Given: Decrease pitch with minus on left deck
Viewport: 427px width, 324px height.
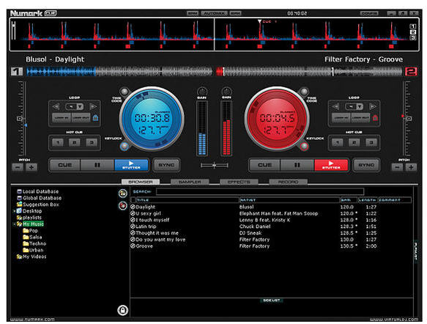Looking at the screenshot, I should click(18, 167).
